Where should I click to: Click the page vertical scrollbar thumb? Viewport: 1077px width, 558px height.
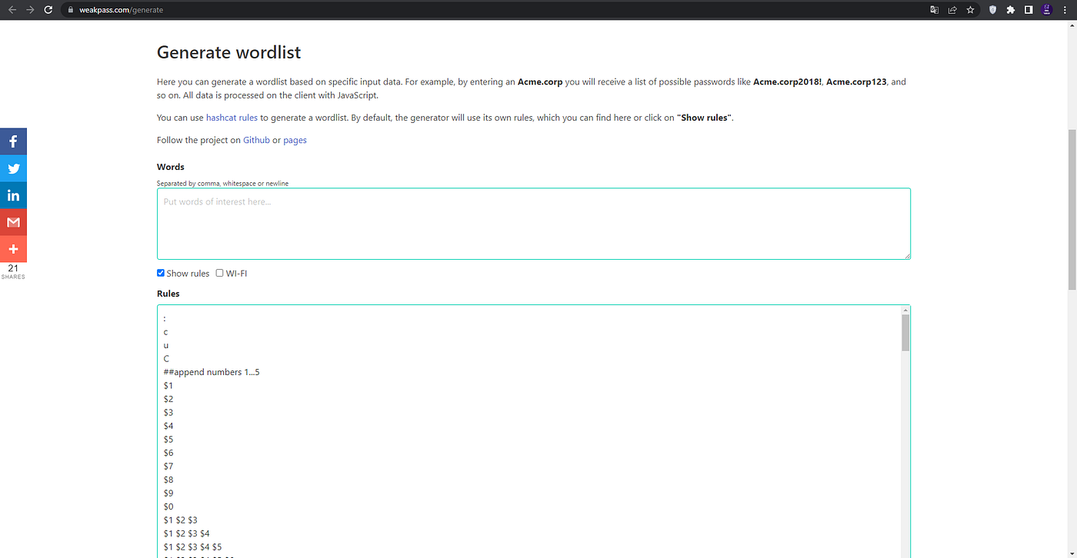1072,209
